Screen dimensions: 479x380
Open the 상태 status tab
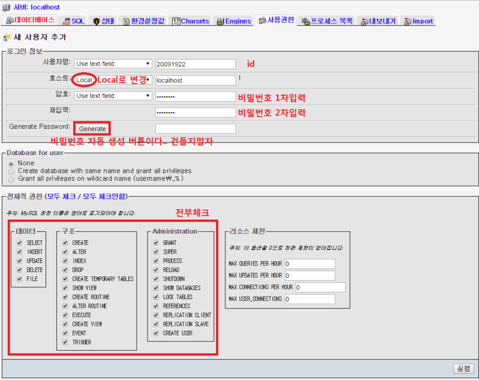pos(104,21)
